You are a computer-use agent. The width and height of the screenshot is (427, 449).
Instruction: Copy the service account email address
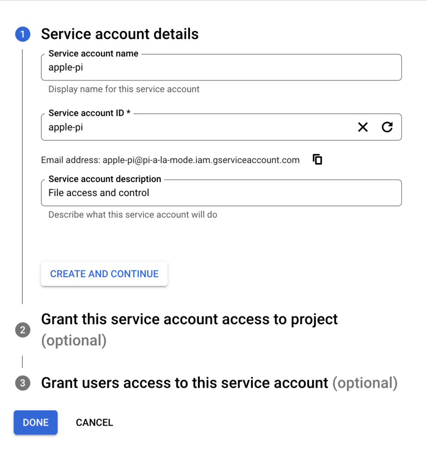[x=317, y=160]
